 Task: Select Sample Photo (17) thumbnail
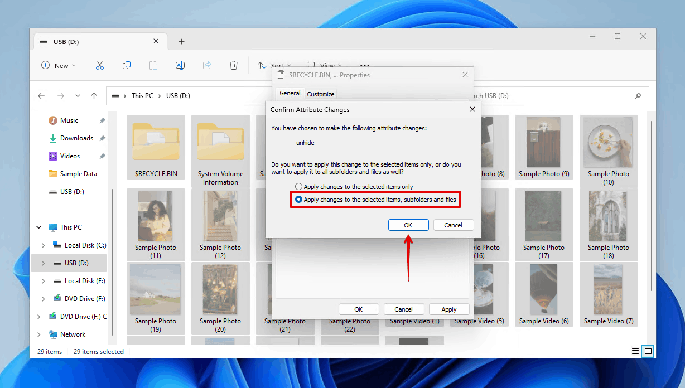(x=544, y=225)
